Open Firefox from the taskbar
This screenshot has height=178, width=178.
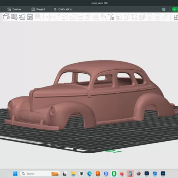click(x=122, y=174)
